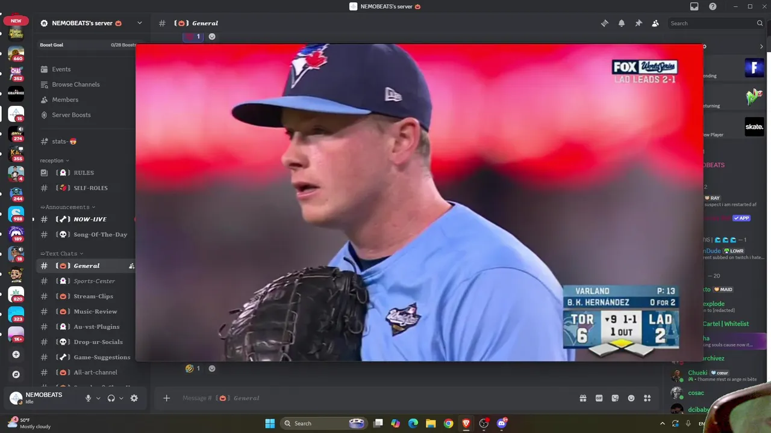The width and height of the screenshot is (771, 433).
Task: Open notification settings bell icon
Action: pyautogui.click(x=622, y=23)
